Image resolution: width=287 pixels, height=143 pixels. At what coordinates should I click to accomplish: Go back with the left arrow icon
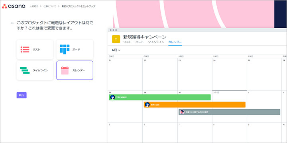(x=13, y=23)
